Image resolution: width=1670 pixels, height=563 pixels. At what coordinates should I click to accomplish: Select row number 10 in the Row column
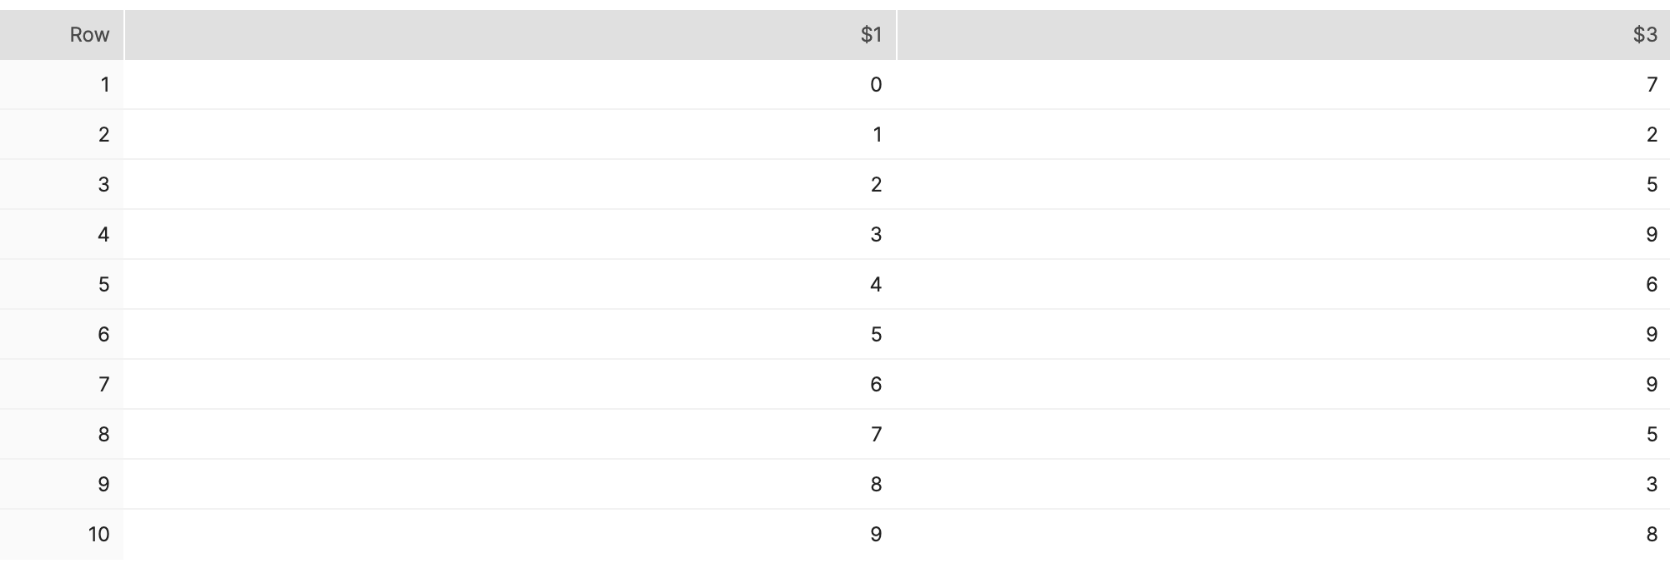[102, 535]
